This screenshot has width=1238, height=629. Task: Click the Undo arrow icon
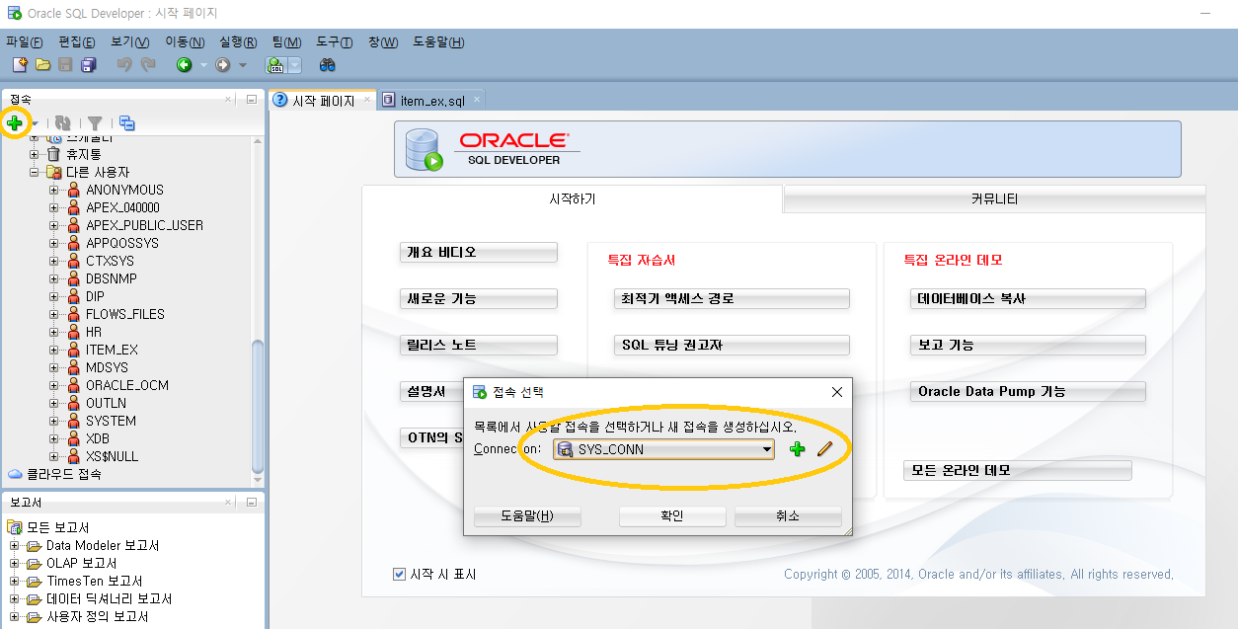tap(124, 64)
